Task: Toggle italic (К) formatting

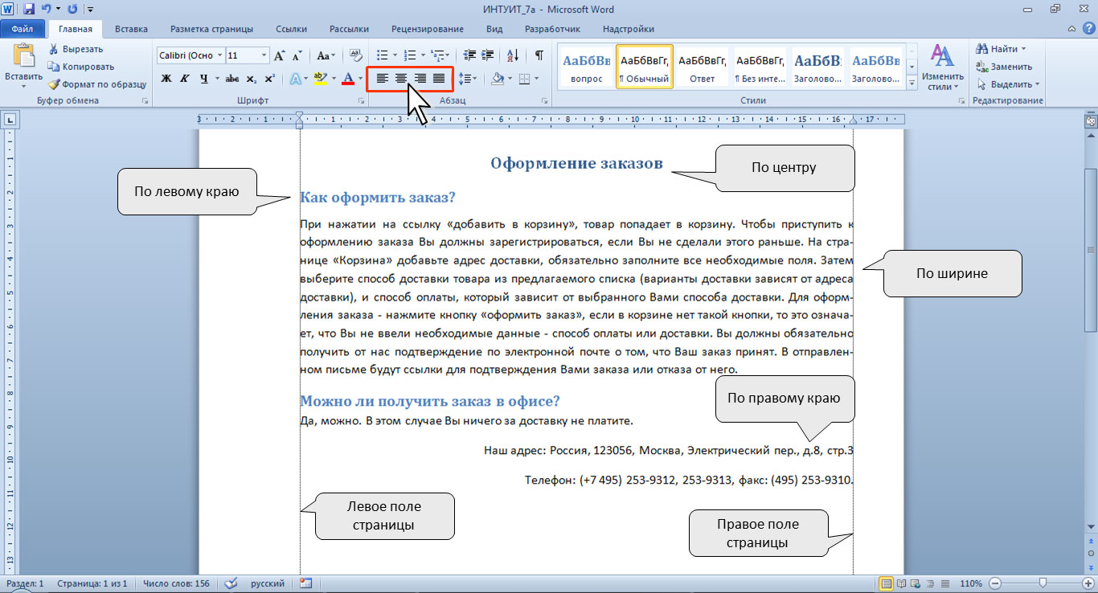Action: coord(185,78)
